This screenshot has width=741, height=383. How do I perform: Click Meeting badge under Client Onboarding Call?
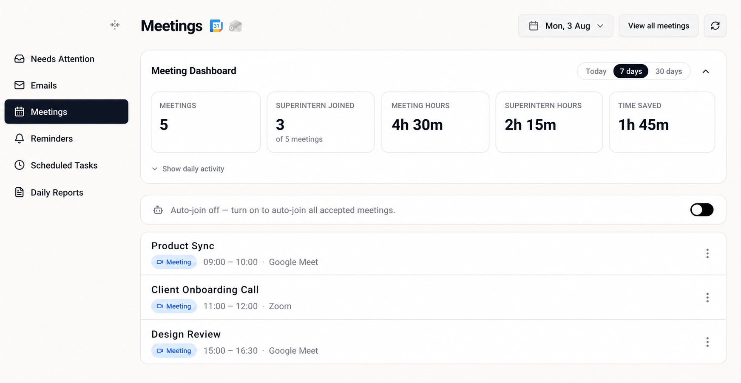click(174, 306)
